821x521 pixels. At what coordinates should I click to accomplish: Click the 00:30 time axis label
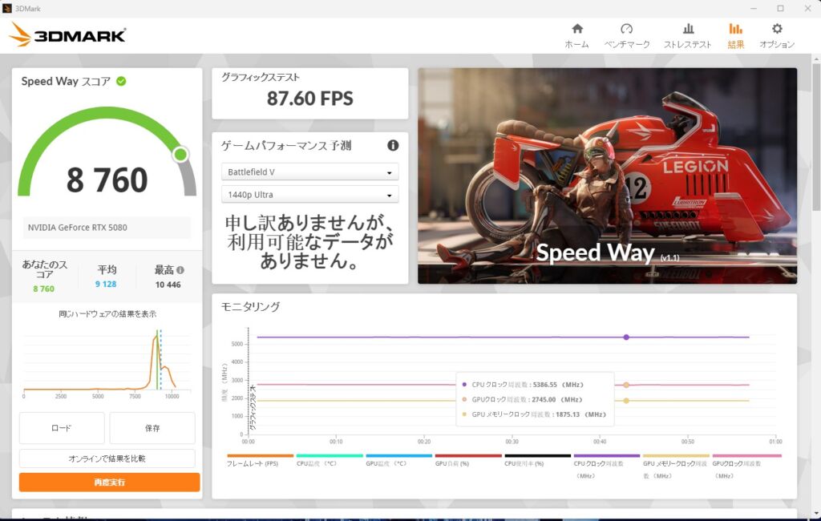512,442
